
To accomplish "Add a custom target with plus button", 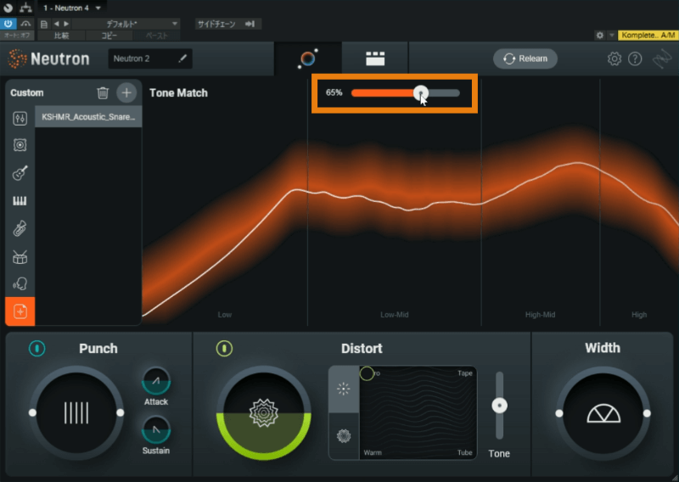I will 126,92.
